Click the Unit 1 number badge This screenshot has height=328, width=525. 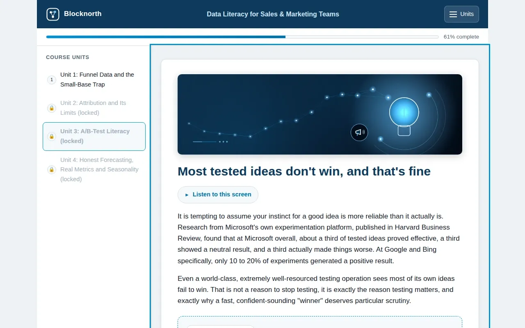52,80
